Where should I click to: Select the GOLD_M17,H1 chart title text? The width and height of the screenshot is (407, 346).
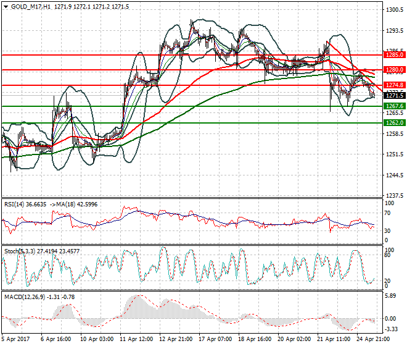coord(31,7)
